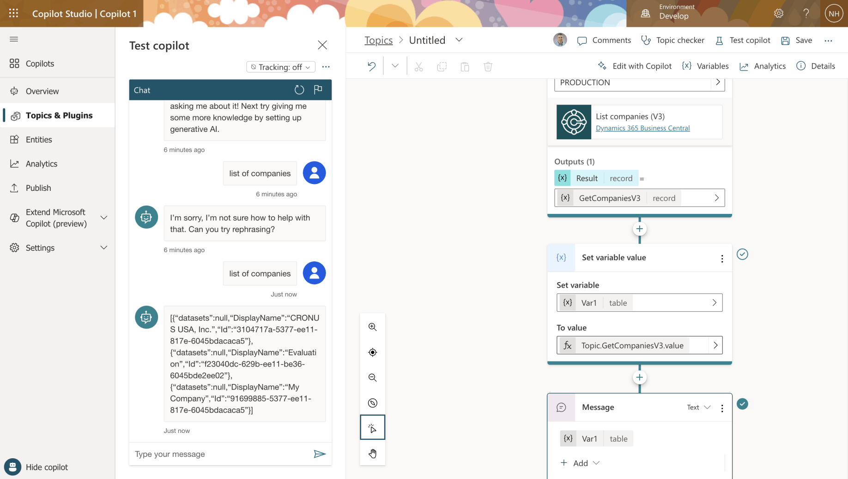This screenshot has height=479, width=848.
Task: Open the Var1 table variable picker
Action: pos(640,303)
